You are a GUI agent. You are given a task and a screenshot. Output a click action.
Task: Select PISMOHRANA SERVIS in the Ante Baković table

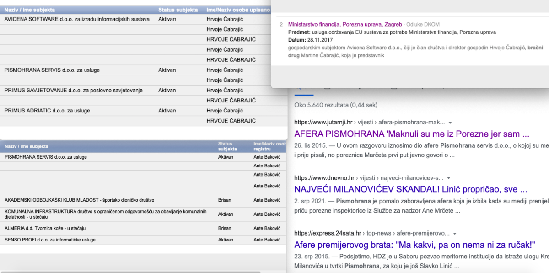coord(45,157)
